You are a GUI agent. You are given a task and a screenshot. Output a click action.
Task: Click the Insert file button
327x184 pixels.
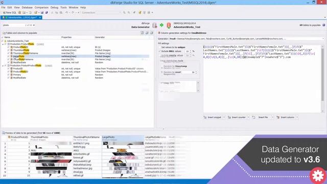(x=261, y=117)
